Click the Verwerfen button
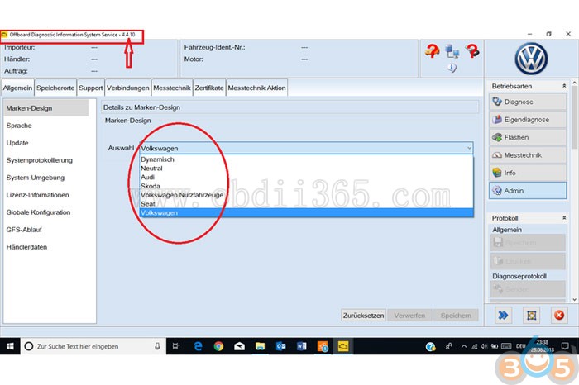Image resolution: width=579 pixels, height=385 pixels. click(x=409, y=316)
